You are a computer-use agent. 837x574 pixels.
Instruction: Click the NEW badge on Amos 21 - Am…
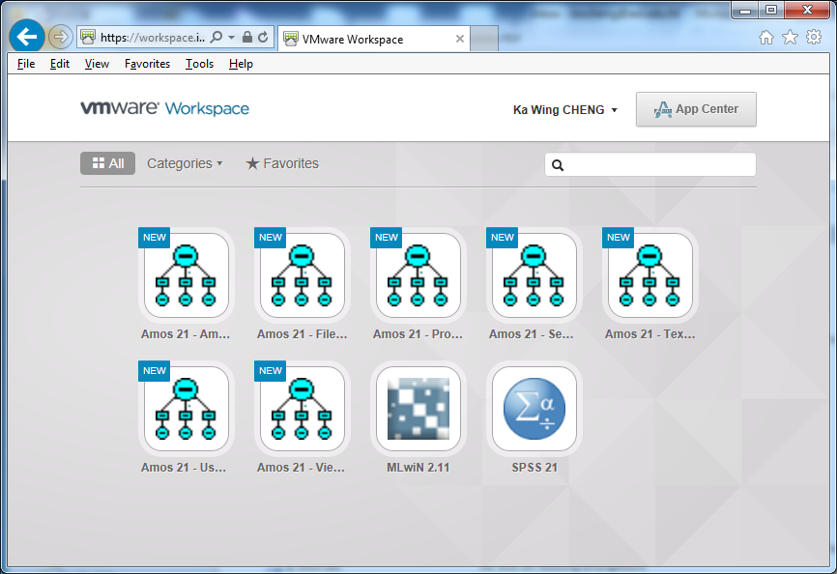[155, 238]
